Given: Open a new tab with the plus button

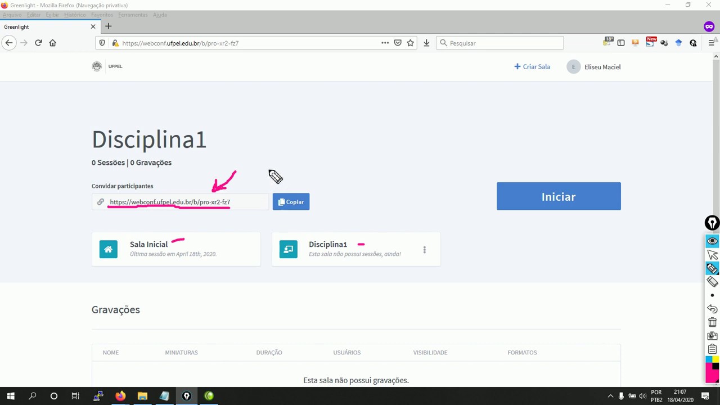Looking at the screenshot, I should pos(109,26).
